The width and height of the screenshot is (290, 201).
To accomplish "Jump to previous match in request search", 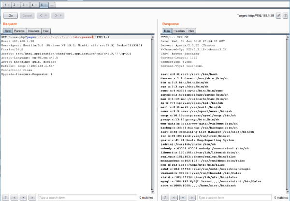I will 14,197.
